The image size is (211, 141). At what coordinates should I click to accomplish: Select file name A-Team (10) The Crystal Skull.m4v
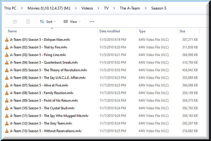(x=42, y=108)
